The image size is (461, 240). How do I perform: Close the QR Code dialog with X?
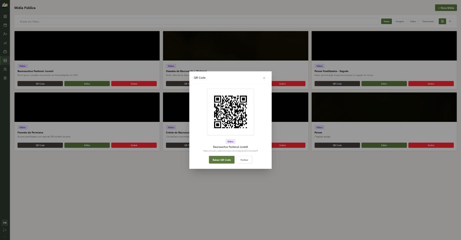264,78
